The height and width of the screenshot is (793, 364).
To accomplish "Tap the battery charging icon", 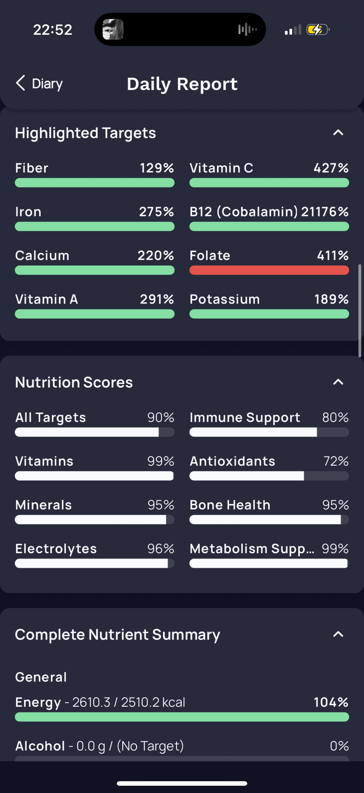I will (x=318, y=30).
